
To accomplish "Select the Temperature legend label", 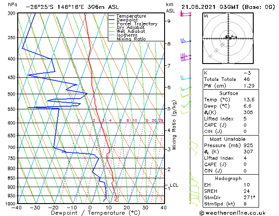I will click(131, 16).
